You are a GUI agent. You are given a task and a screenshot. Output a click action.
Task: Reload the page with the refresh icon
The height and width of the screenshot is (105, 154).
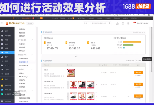pyautogui.click(x=11, y=15)
